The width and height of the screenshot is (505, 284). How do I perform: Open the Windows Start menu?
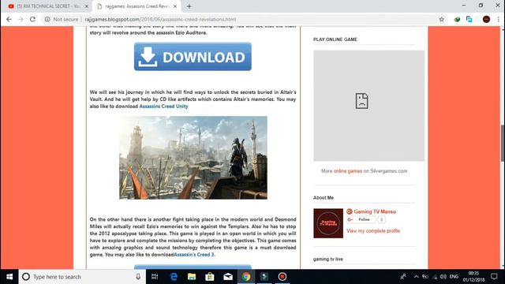(9, 277)
